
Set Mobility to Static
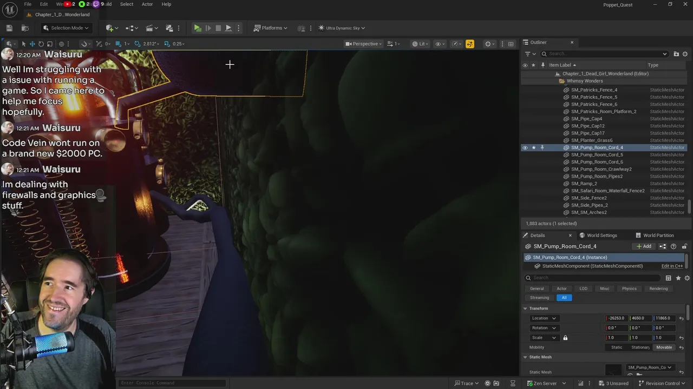(x=617, y=347)
